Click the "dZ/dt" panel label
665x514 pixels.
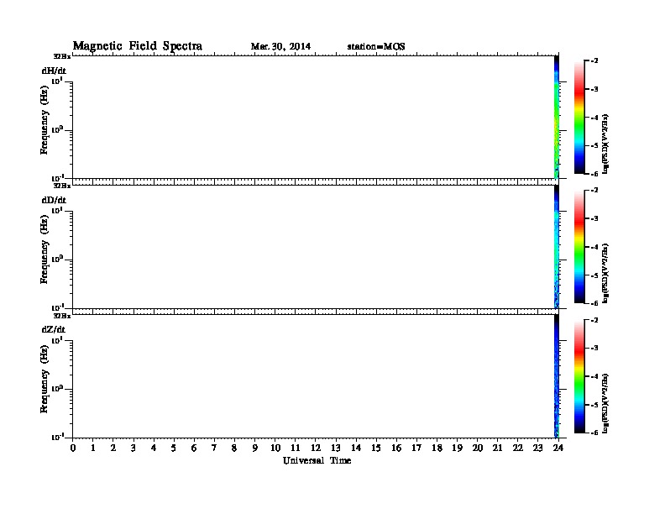pyautogui.click(x=54, y=329)
